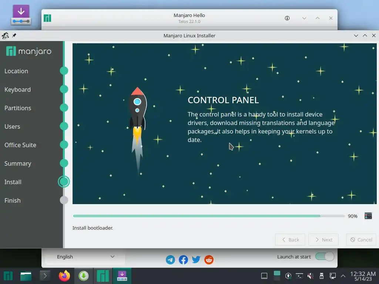Image resolution: width=379 pixels, height=284 pixels.
Task: Switch to the Manjaro Hello taskbar entry
Action: coord(103,276)
